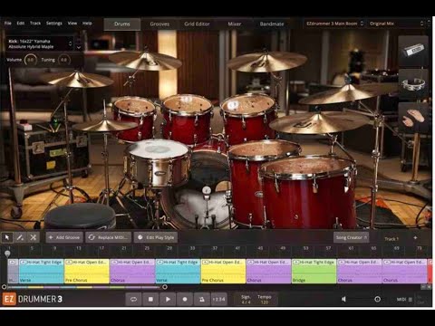Screen dimensions: 435x326
Task: Click block icon on Bridge groove
Action: [x=295, y=263]
